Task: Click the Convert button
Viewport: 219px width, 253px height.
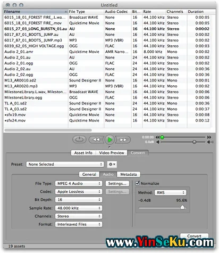Action: (x=194, y=236)
